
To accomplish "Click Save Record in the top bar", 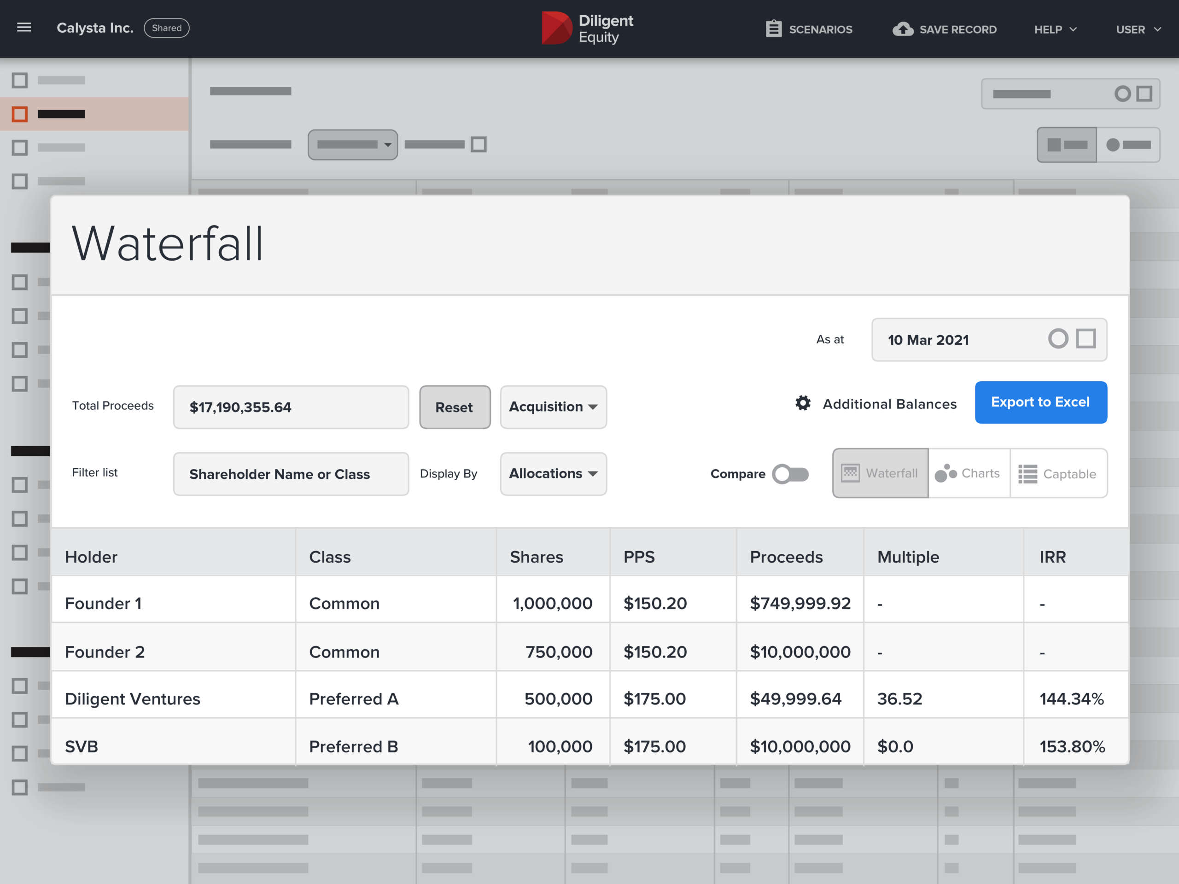I will 945,29.
